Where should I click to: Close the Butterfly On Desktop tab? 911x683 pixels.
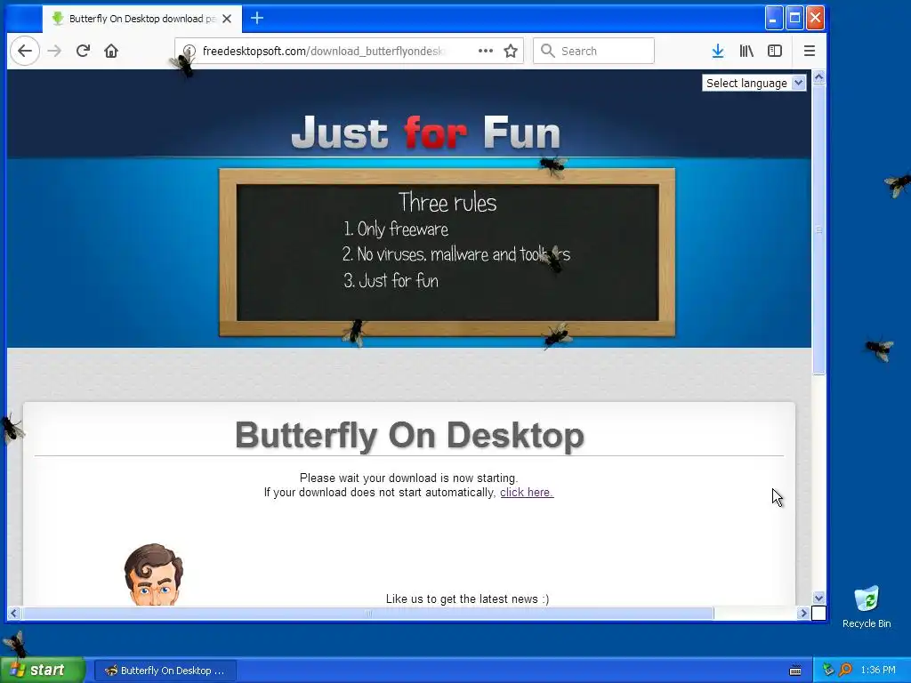227,19
